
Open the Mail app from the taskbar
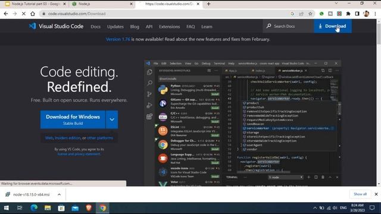75,208
